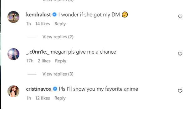View 2 likes on _.c0nn1e._'s comment

point(44,61)
